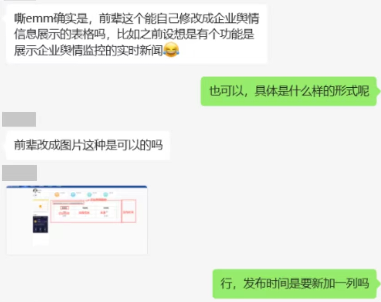The image size is (381, 302).
Task: Open the shared screenshot image thumbnail
Action: tap(77, 220)
